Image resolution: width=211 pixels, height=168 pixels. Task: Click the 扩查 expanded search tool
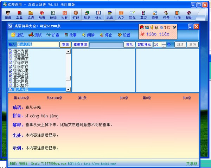click(x=53, y=35)
